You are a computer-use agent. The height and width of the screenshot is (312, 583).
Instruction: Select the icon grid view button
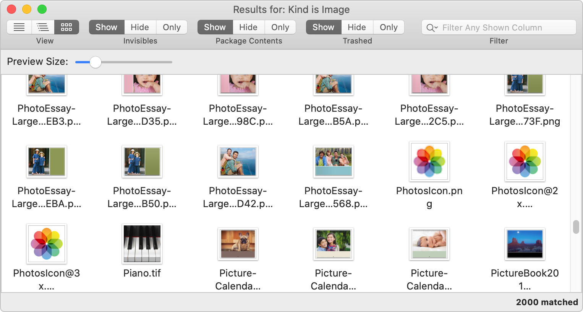[66, 27]
